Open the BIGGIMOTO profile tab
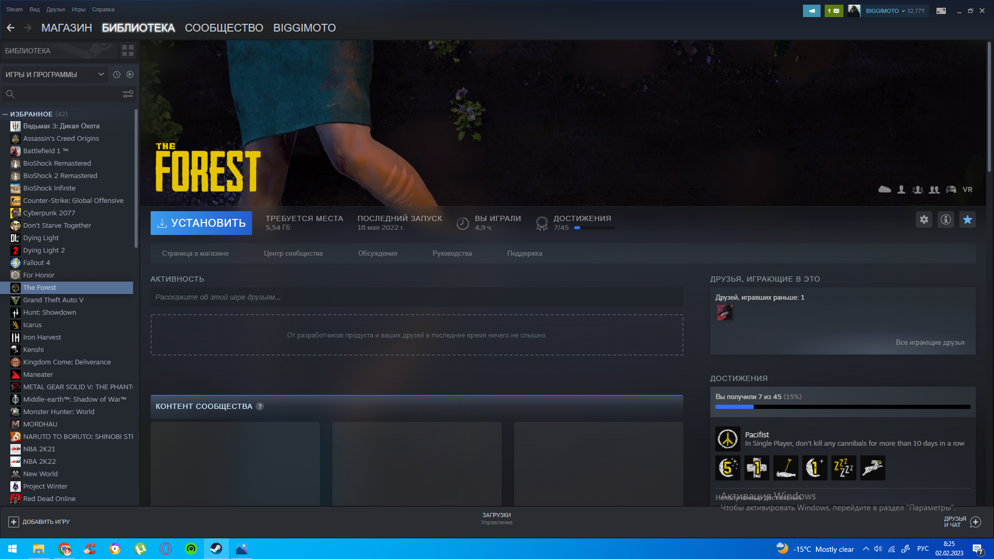 (x=304, y=28)
